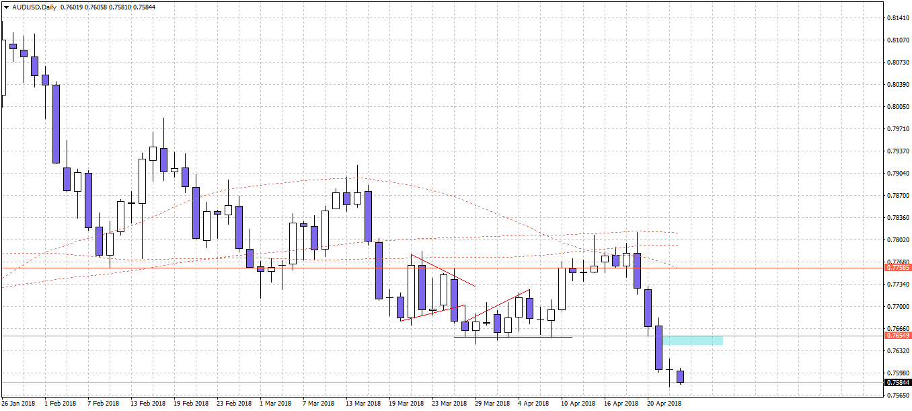Screen dimensions: 912x411
Task: Click the 1 Feb 2018 date label
Action: tap(61, 404)
